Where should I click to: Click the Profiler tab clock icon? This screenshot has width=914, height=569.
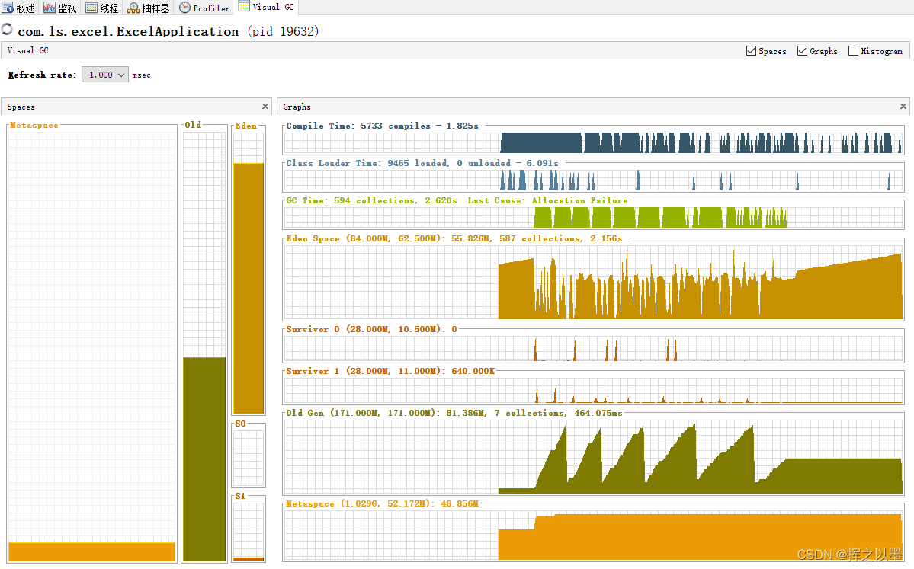(x=184, y=8)
